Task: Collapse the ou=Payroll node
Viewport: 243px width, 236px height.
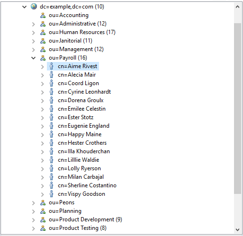Action: (33, 58)
